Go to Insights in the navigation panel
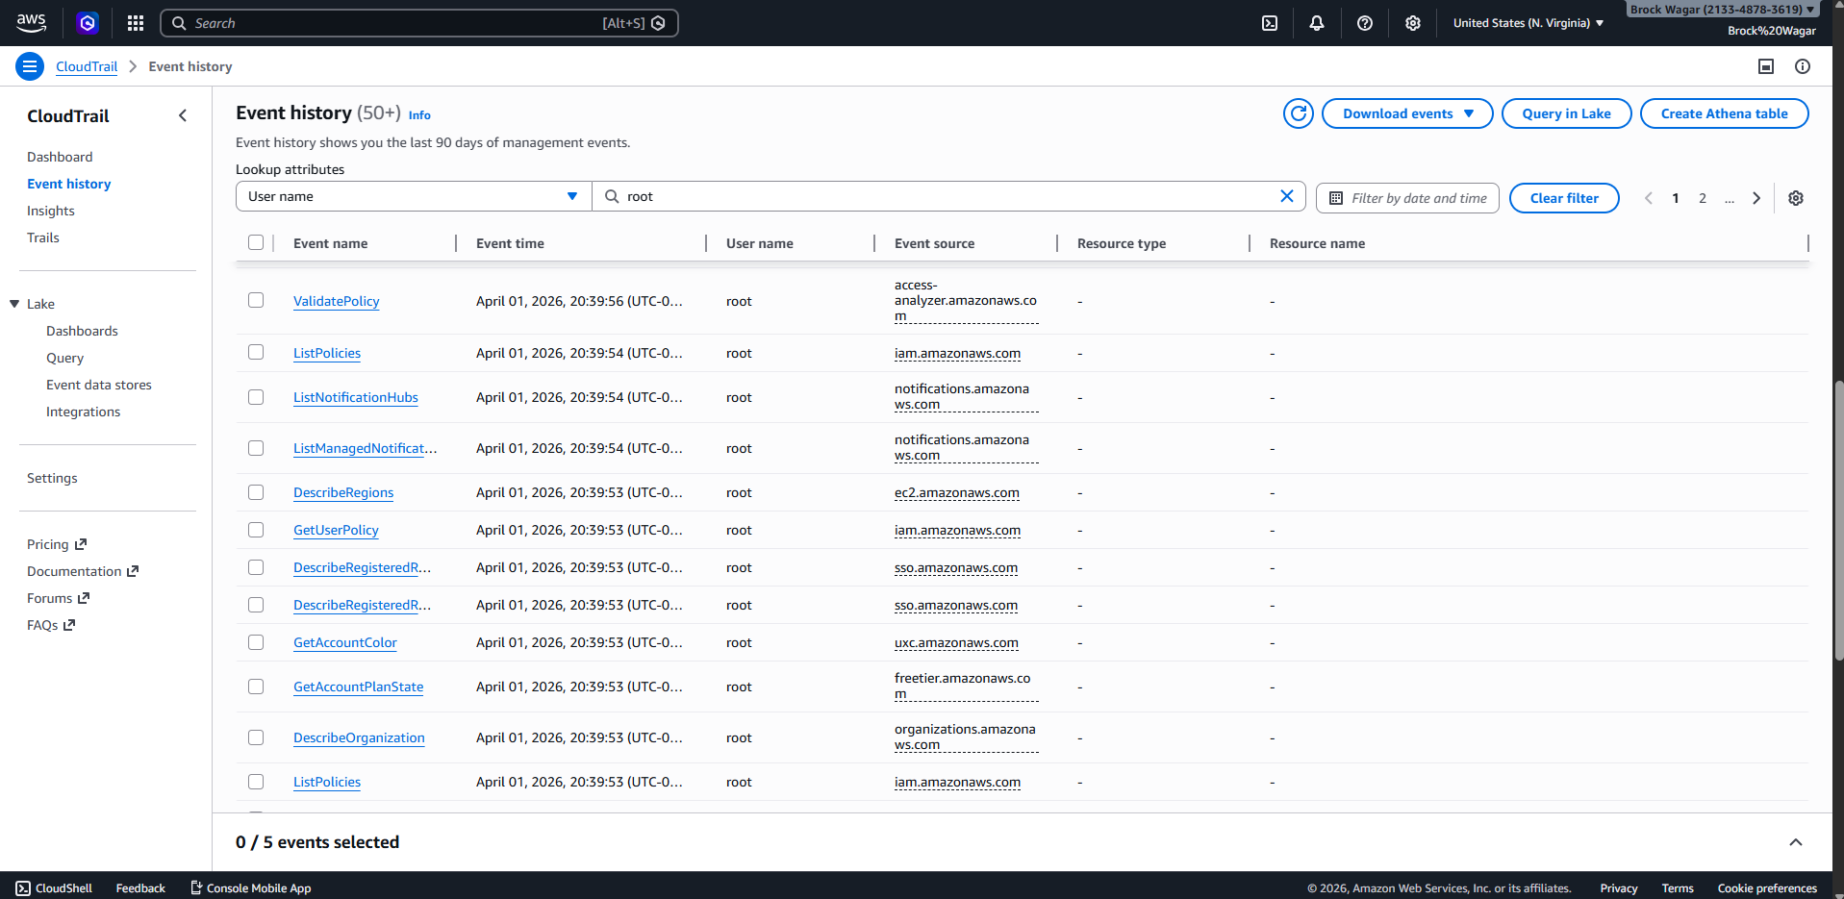The width and height of the screenshot is (1844, 899). (x=50, y=211)
